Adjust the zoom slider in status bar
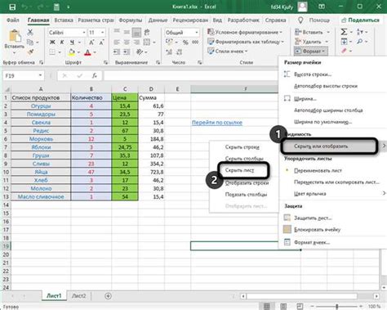387x310 pixels. click(337, 306)
